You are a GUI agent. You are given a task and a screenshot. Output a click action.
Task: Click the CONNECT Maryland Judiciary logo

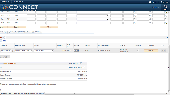pyautogui.click(x=19, y=7)
